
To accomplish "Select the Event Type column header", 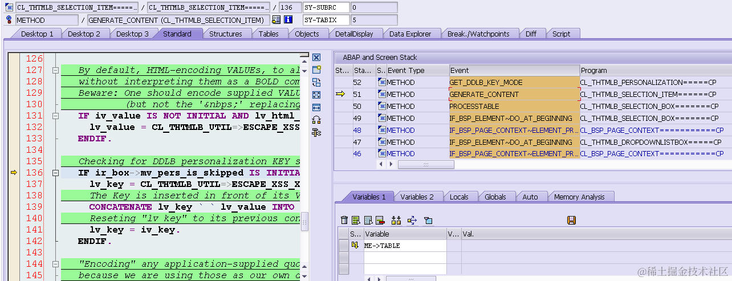I will pos(418,71).
